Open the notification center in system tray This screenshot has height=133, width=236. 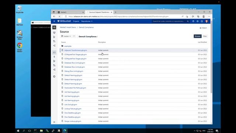(x=217, y=131)
